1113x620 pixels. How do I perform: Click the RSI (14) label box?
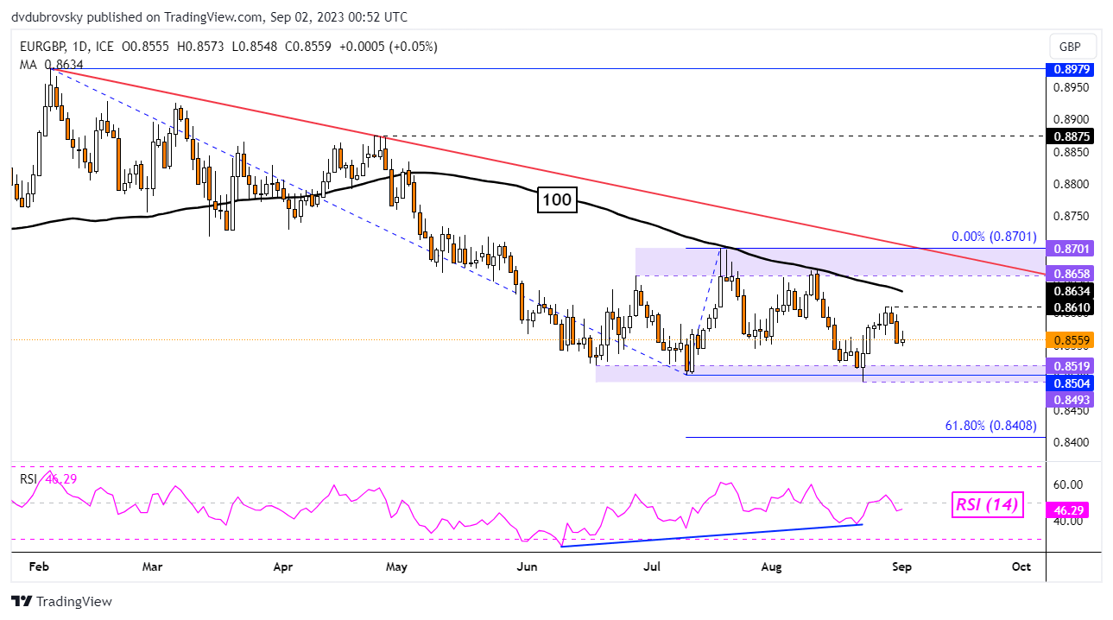[987, 506]
